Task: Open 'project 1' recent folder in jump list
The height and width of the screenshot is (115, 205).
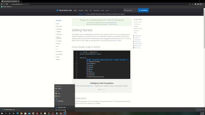Action: (65, 89)
